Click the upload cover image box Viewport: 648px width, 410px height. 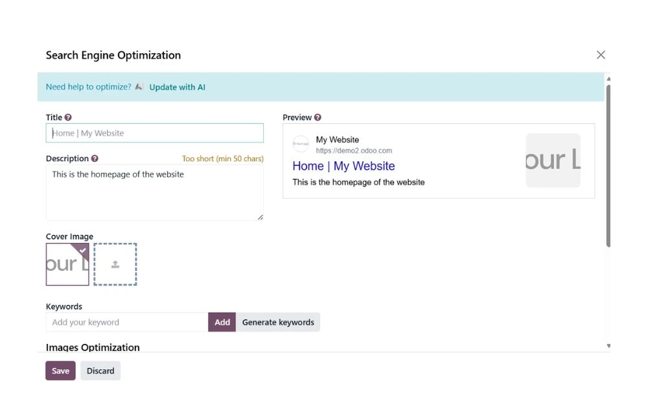click(x=115, y=264)
